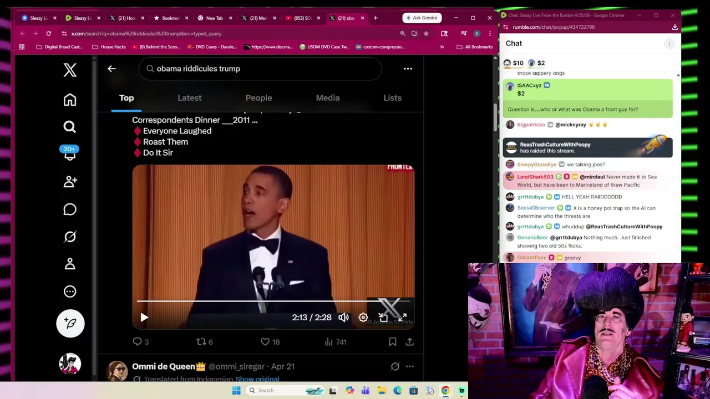Open a new browser tab
Image resolution: width=710 pixels, height=399 pixels.
(376, 18)
